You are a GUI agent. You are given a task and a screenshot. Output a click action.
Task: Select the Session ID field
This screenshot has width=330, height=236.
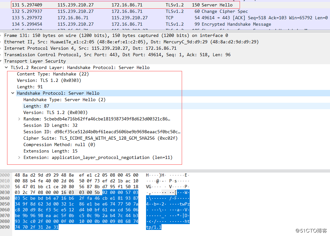102,132
